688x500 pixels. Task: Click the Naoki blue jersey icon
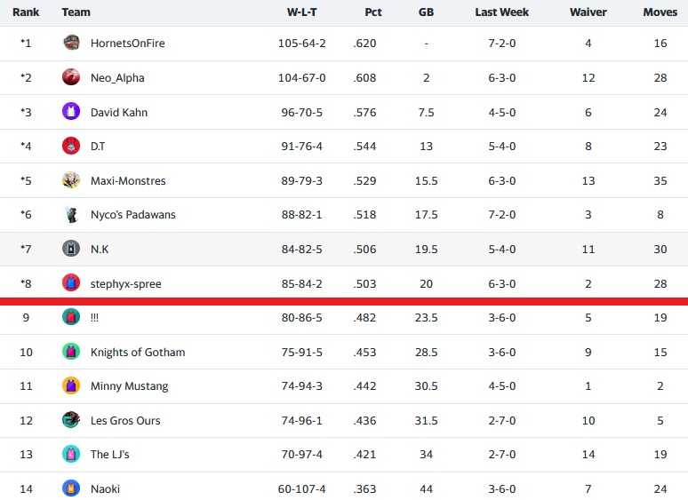[x=70, y=488]
